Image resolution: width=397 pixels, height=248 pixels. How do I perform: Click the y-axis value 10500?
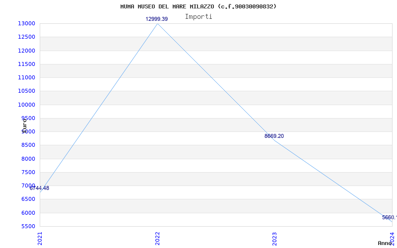(x=26, y=91)
